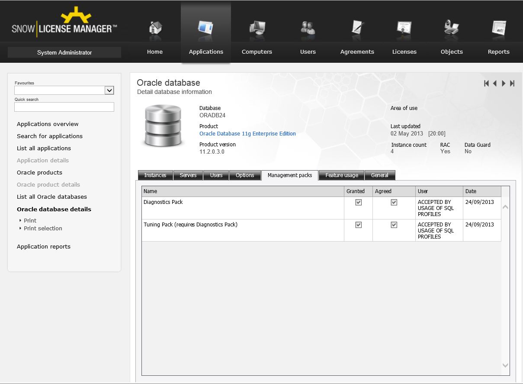Jump to the last database record
Image resolution: width=523 pixels, height=384 pixels.
(512, 84)
